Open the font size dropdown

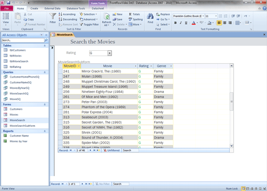(216, 16)
